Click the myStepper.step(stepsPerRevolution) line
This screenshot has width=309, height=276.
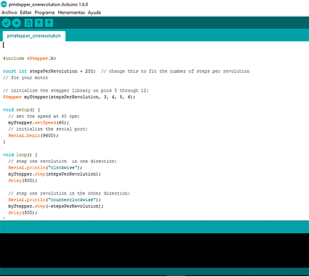coord(55,175)
